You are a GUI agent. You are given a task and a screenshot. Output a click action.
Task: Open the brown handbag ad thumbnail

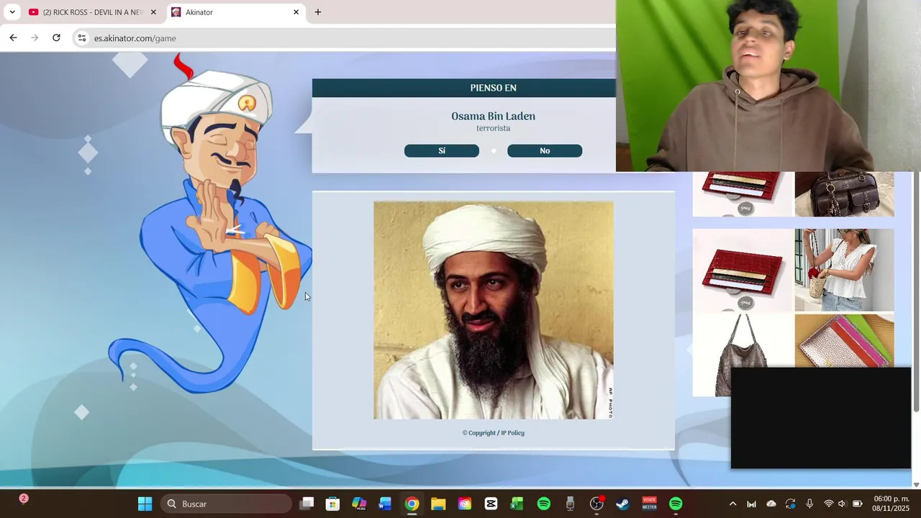(845, 194)
